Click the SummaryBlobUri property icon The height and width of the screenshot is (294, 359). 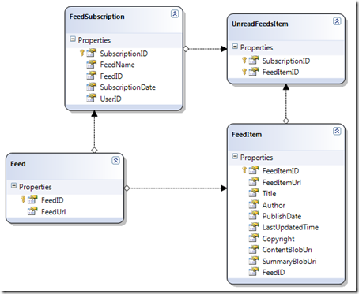[254, 261]
